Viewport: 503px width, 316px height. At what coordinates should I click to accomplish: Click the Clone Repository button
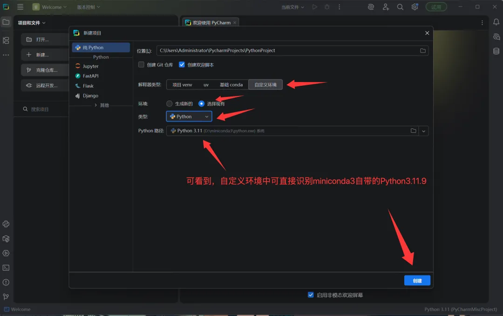pos(45,70)
